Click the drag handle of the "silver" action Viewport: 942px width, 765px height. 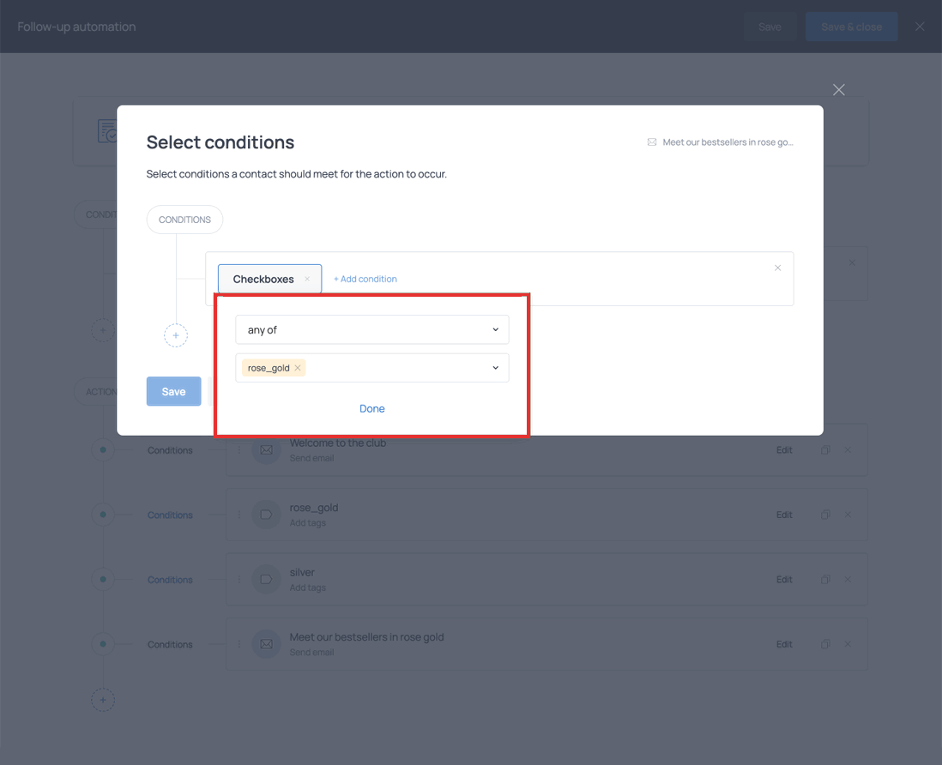(x=238, y=579)
